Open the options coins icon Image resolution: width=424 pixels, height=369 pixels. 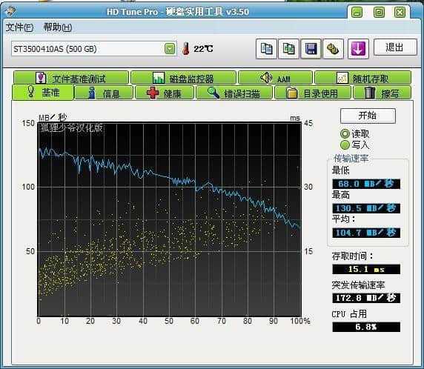[x=333, y=49]
